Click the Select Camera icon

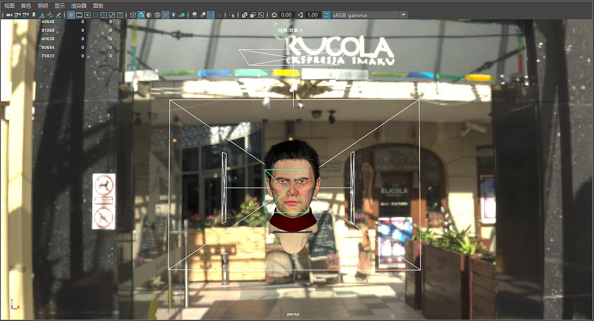pyautogui.click(x=9, y=15)
